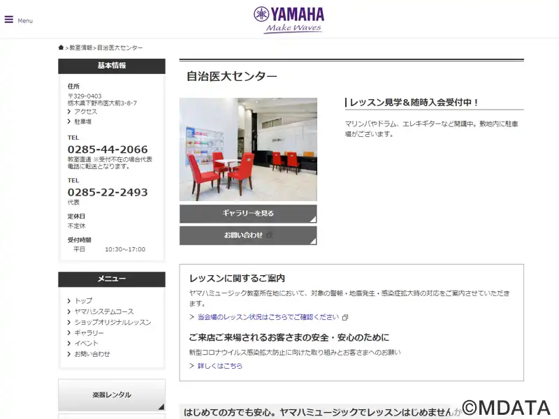559x419 pixels.
Task: Click the 不定休 holiday text
Action: (x=77, y=226)
